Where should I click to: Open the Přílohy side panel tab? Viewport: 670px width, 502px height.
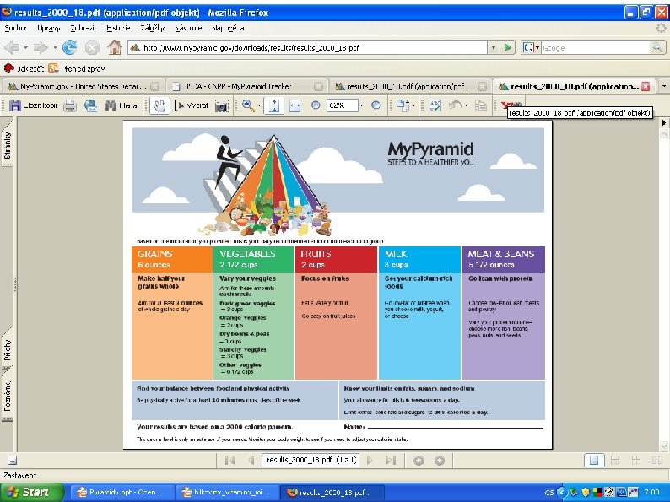[8, 350]
